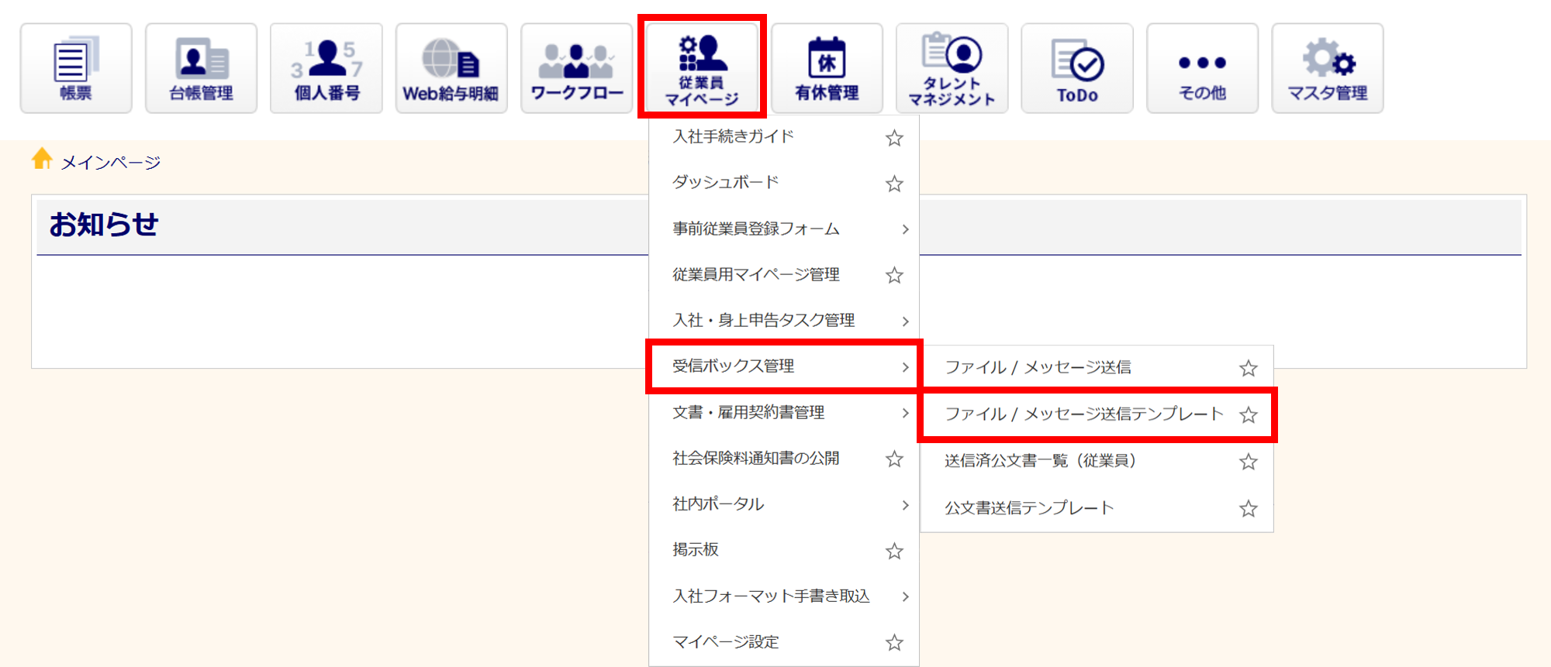Select the ワークフロー icon
Screen dimensions: 1551x667
point(576,68)
